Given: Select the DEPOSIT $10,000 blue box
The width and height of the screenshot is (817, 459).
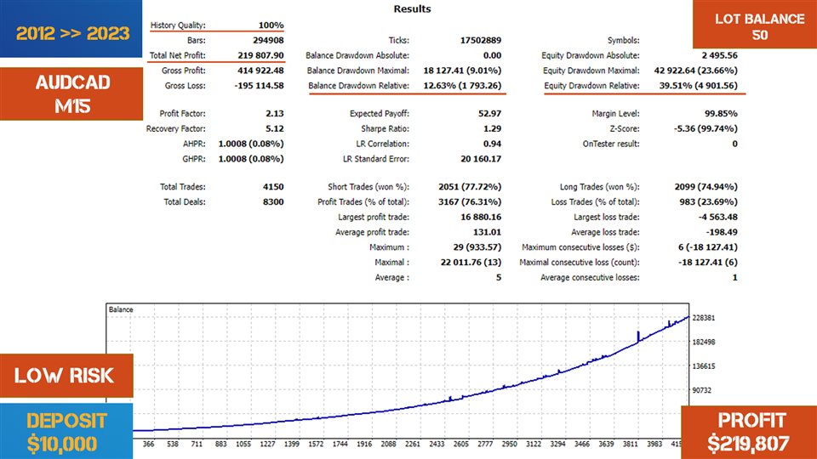Looking at the screenshot, I should tap(66, 431).
